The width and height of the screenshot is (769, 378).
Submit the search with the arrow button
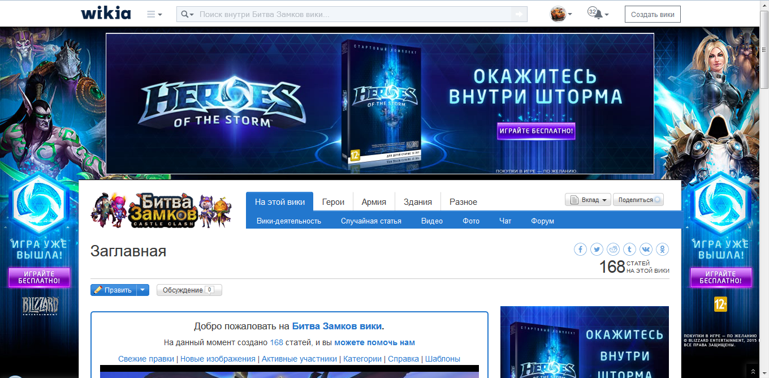click(519, 14)
